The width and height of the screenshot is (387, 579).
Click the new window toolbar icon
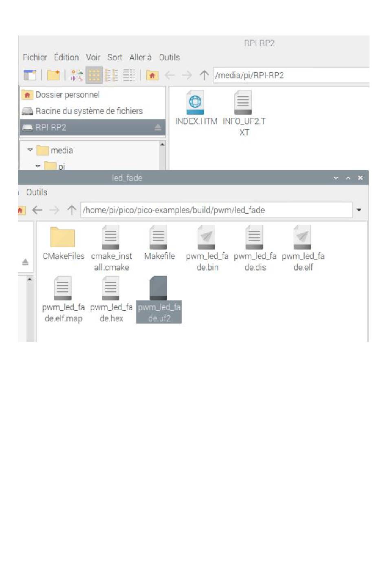click(30, 75)
